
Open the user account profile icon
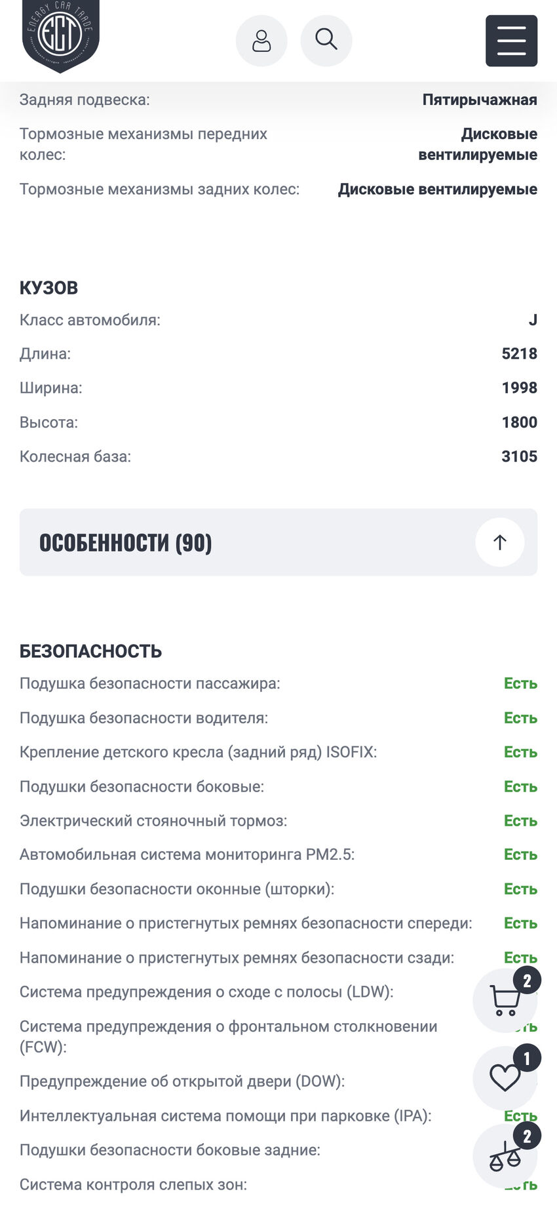pos(261,41)
